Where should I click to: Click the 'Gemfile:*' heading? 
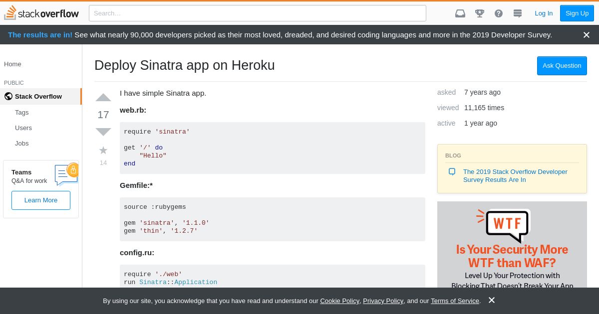pos(136,185)
